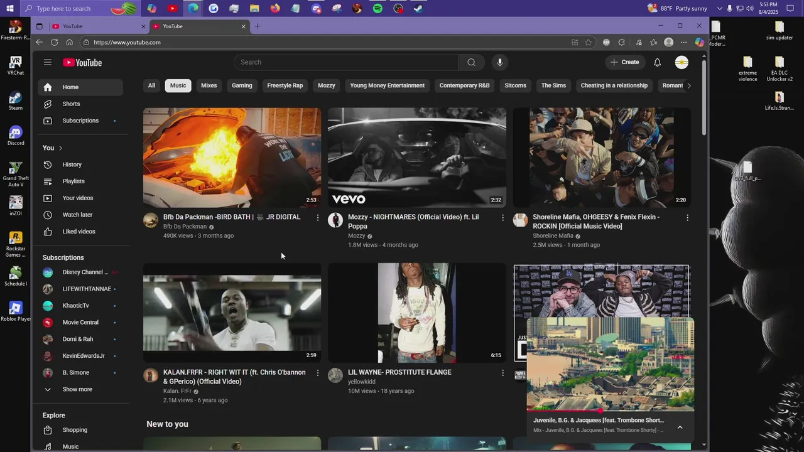804x452 pixels.
Task: Open the Edge tab actions menu
Action: click(x=39, y=26)
